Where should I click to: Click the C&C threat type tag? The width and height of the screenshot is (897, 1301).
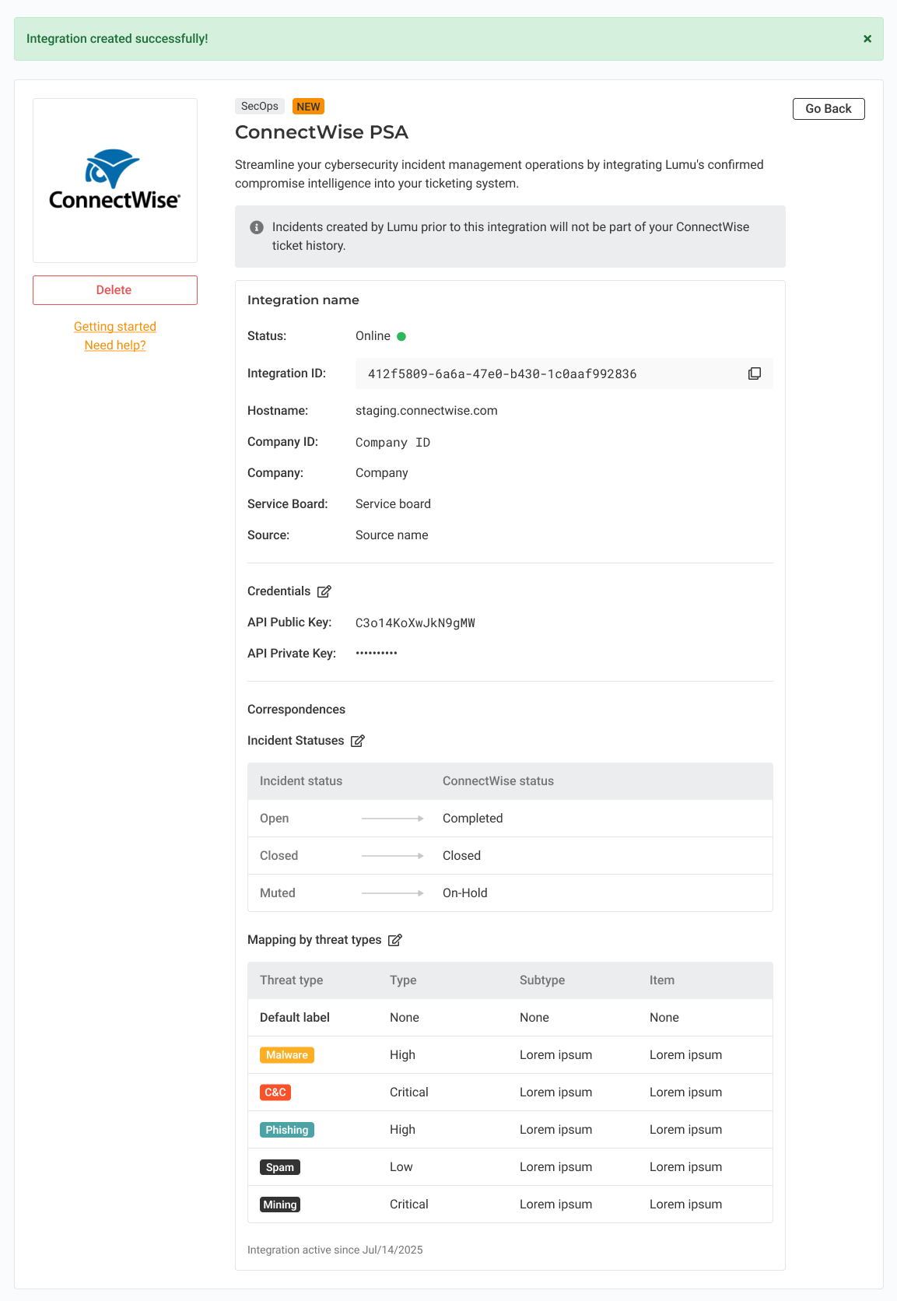[275, 1092]
